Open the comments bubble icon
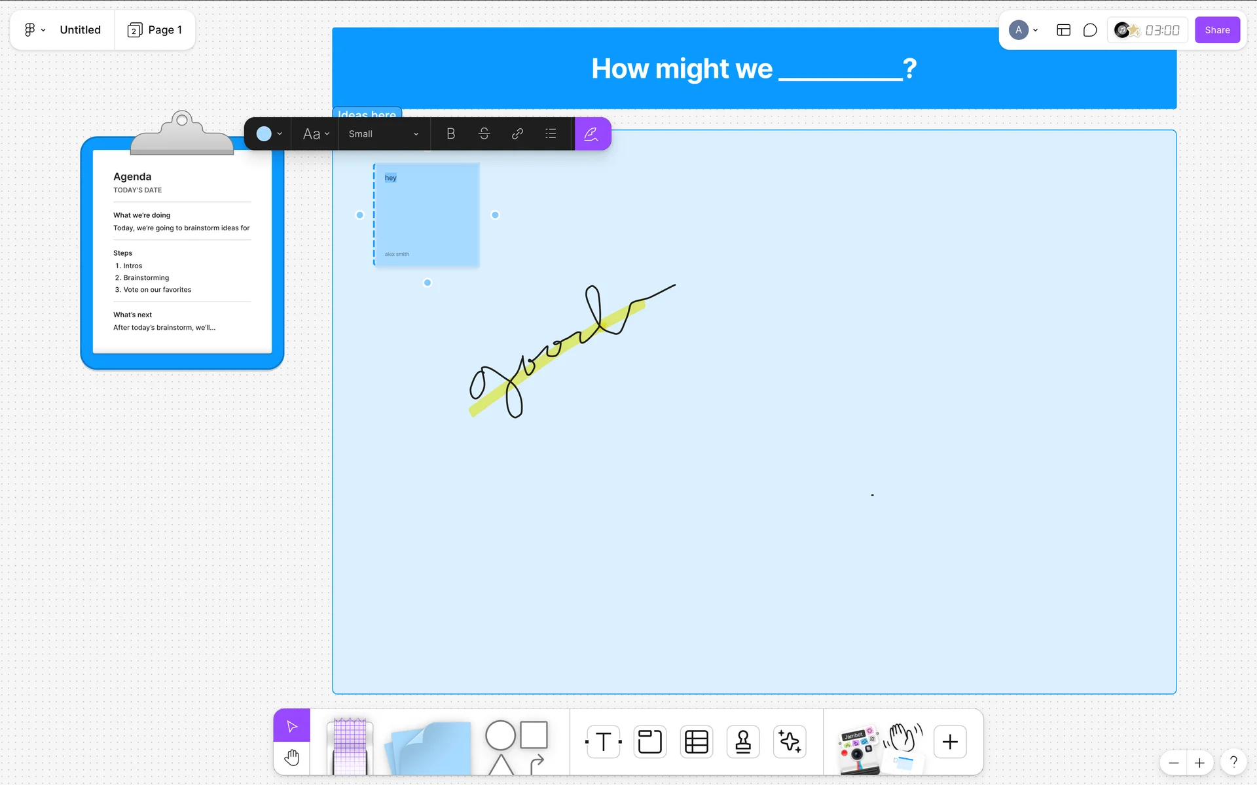Viewport: 1257px width, 785px height. 1089,30
